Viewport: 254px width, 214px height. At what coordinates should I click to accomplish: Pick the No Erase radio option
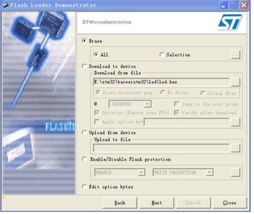point(162,92)
